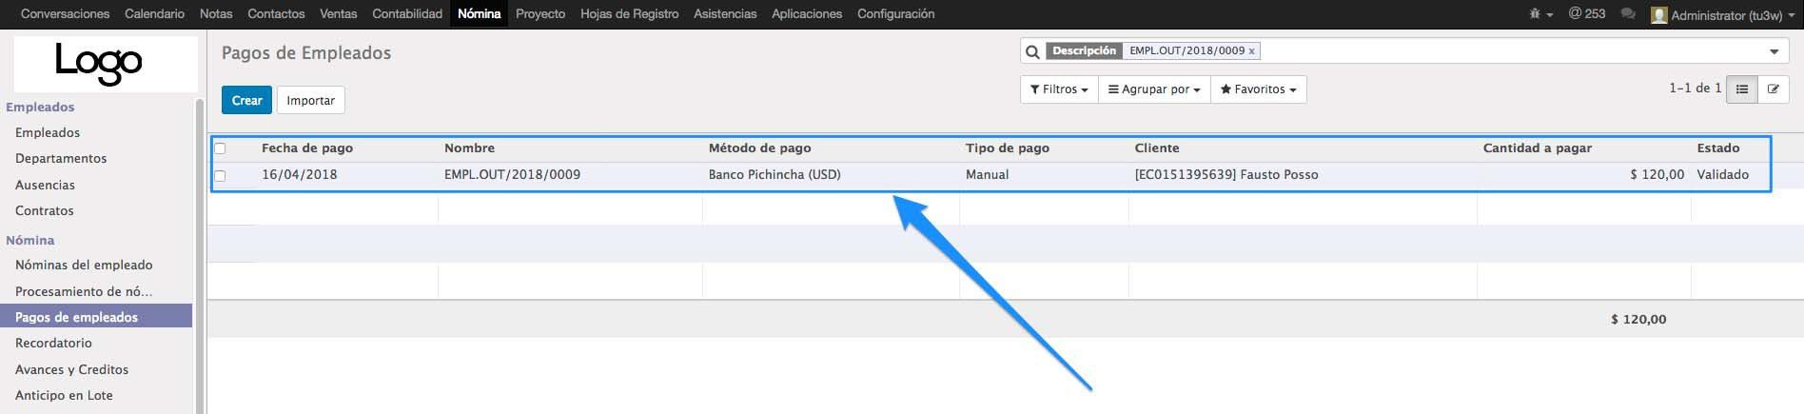Open the Notas menu
Image resolution: width=1804 pixels, height=414 pixels.
216,14
